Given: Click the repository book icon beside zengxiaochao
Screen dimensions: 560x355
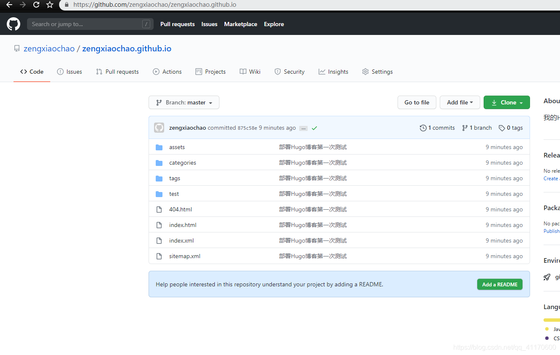Looking at the screenshot, I should (x=17, y=49).
